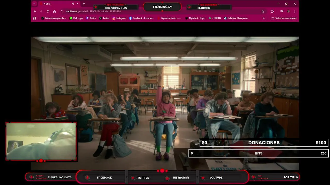Click the $100 donation goal value
This screenshot has width=330, height=185.
[x=321, y=143]
